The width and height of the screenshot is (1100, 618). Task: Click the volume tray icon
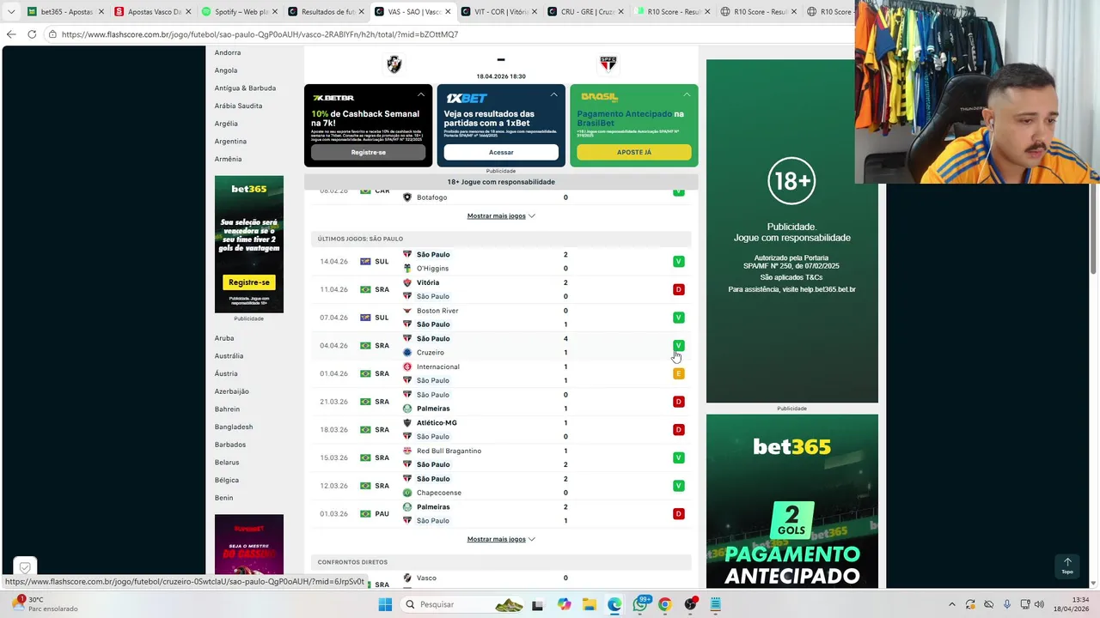(x=1039, y=604)
